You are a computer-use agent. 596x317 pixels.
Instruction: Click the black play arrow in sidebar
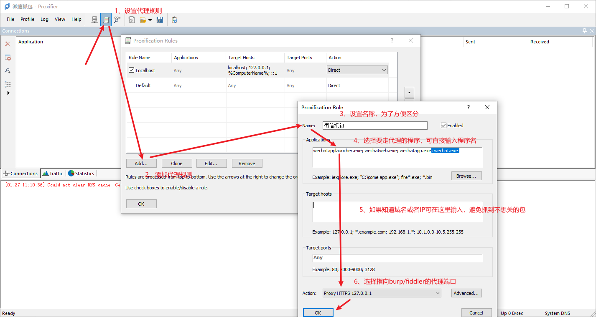8,93
